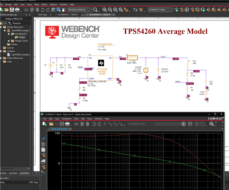Screen dimensions: 229x190
Task: Open the Trace menu in Bode window
Action: click(x=76, y=119)
